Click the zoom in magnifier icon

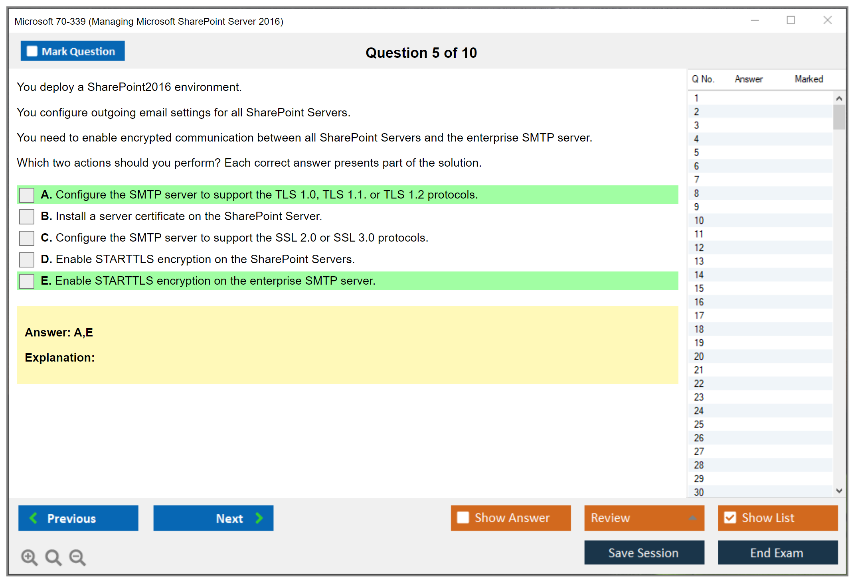pyautogui.click(x=29, y=557)
